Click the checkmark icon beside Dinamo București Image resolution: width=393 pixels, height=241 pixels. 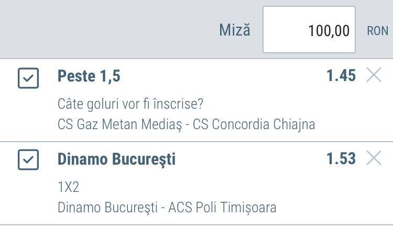(x=28, y=160)
